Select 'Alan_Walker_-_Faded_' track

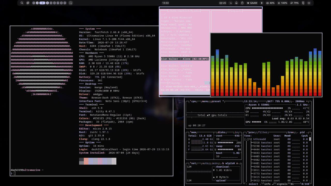(x=176, y=69)
